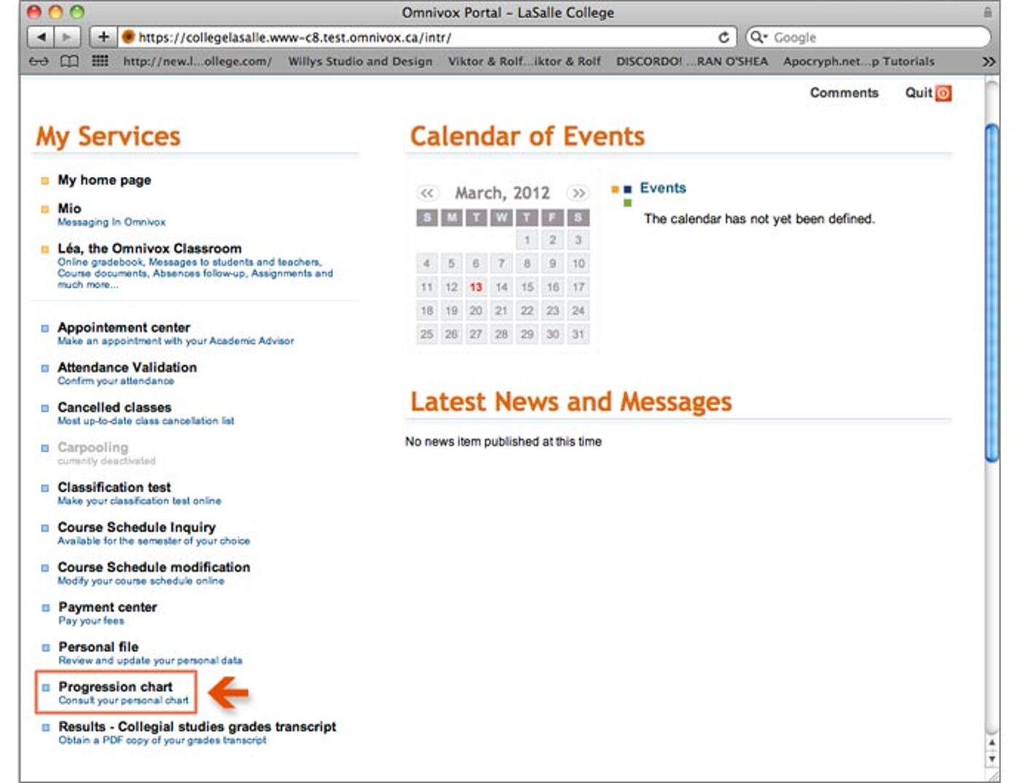Image resolution: width=1020 pixels, height=783 pixels.
Task: Open Appointement center service
Action: click(124, 328)
